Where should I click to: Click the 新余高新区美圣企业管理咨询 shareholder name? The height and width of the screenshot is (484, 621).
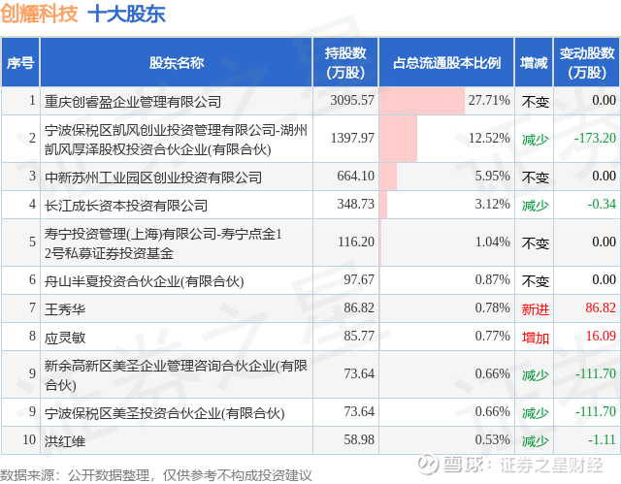tap(176, 374)
